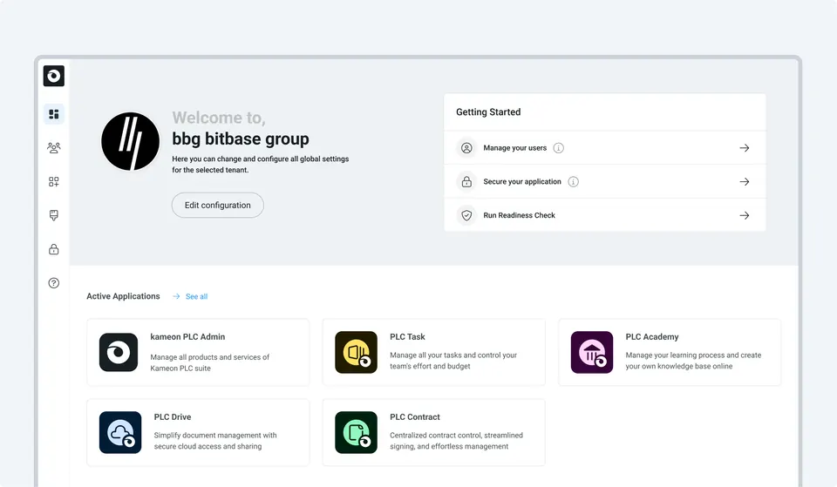Open the PLC Contract card title
Viewport: 837px width, 487px height.
click(415, 416)
